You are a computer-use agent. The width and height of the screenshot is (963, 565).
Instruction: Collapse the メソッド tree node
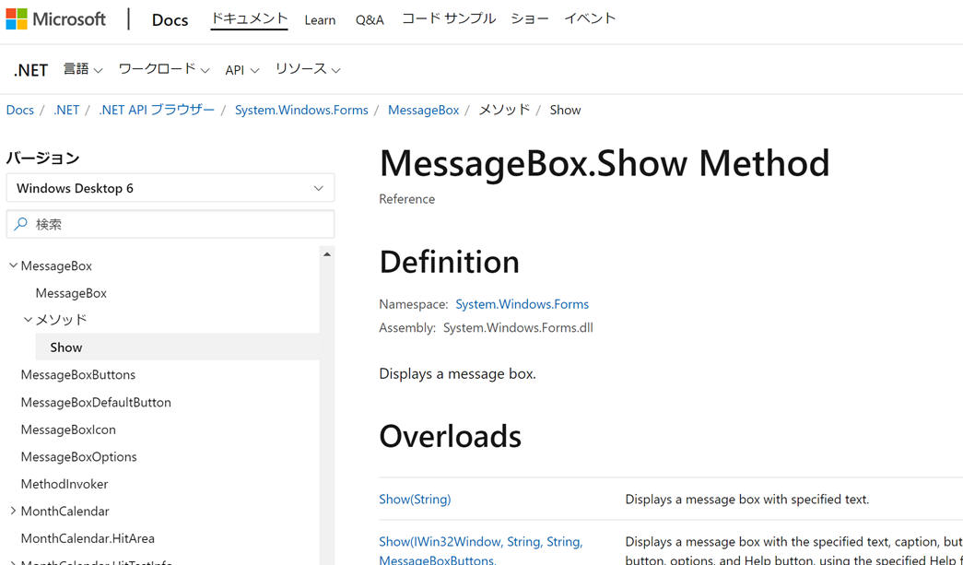[x=29, y=319]
